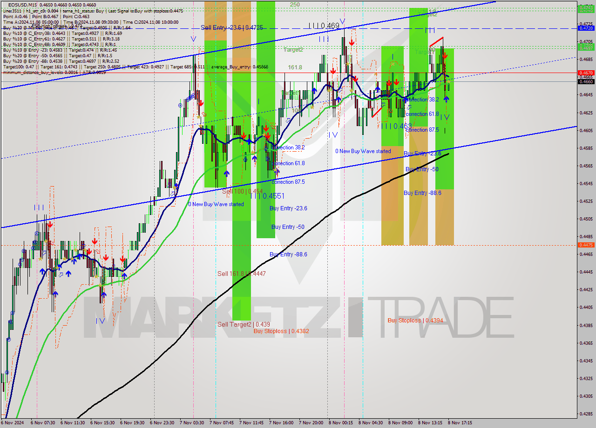The image size is (596, 428).
Task: Click the 0.4325 price axis value
Action: (x=585, y=378)
